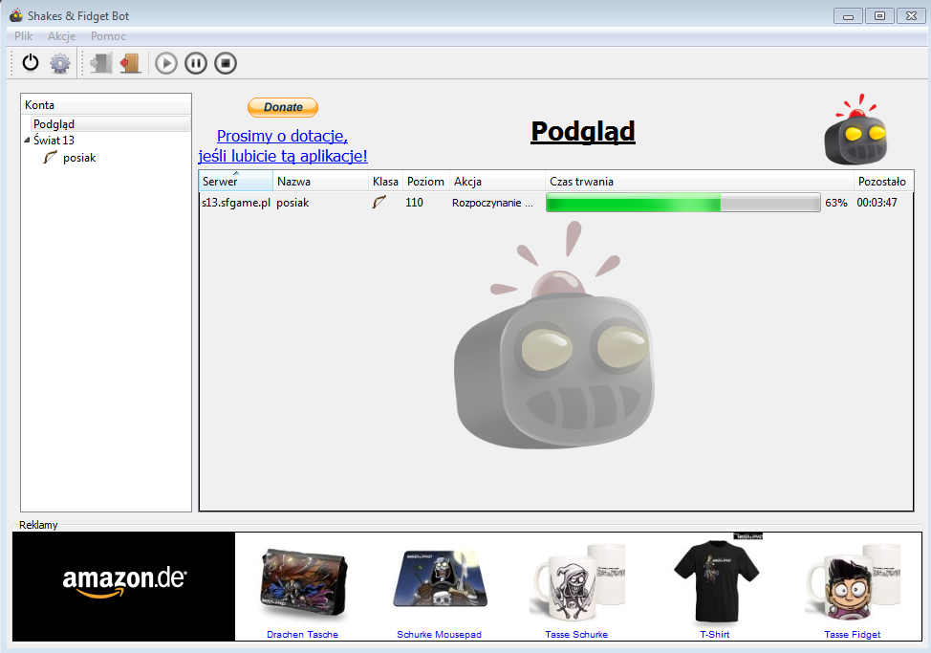Click the robot mascot icon top right
Image resolution: width=931 pixels, height=653 pixels.
[855, 129]
